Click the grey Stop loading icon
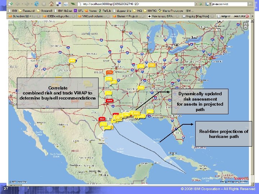Viewport: 259px width, 194px height. click(44, 4)
